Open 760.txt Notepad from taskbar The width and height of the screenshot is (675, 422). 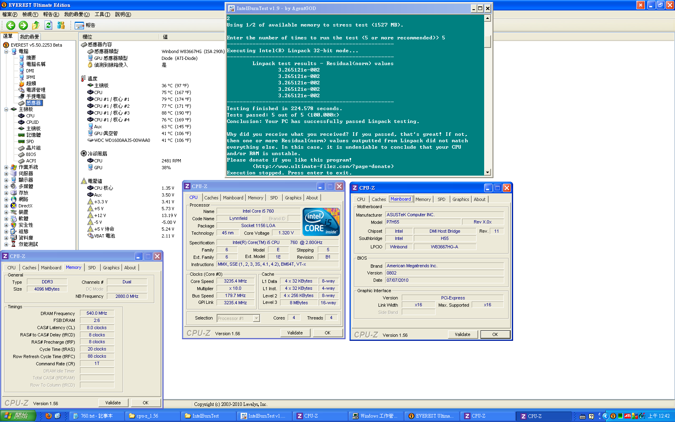pos(96,416)
